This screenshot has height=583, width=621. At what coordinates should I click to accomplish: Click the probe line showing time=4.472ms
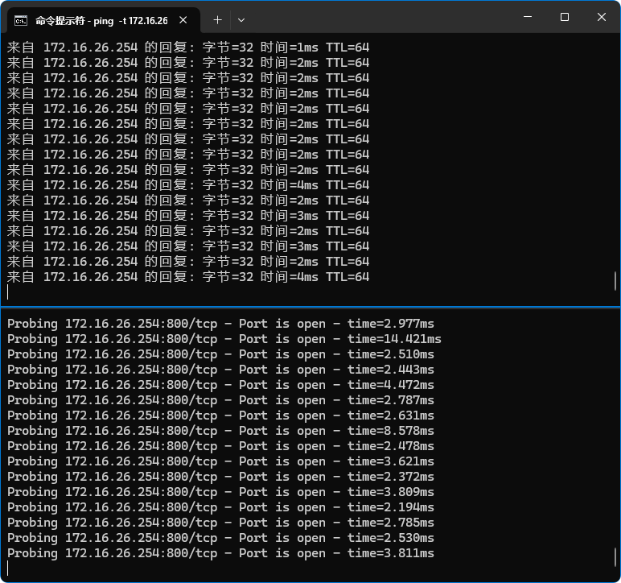tap(220, 385)
